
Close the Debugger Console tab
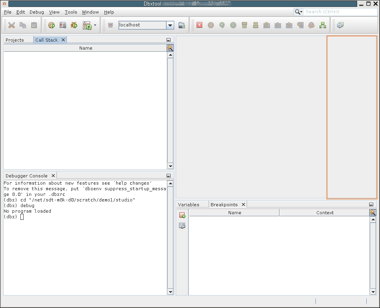tap(53, 175)
